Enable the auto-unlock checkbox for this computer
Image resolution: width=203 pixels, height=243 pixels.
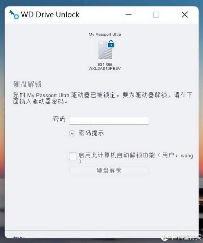click(73, 156)
